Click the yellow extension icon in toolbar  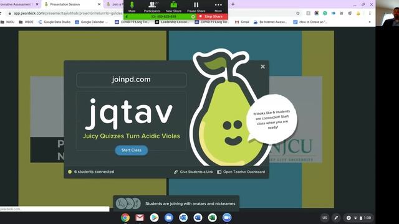[358, 13]
